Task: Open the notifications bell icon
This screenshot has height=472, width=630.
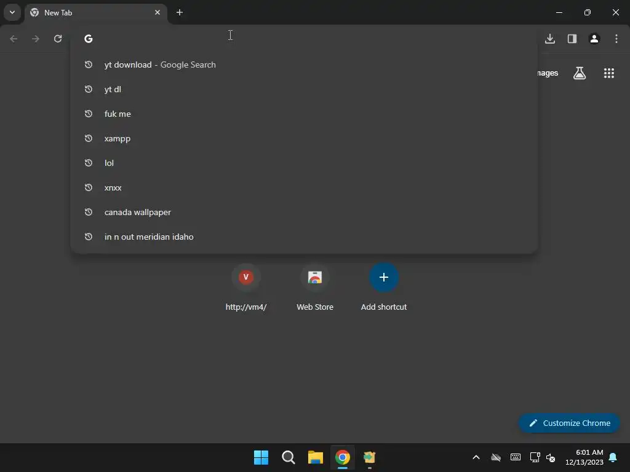Action: tap(613, 457)
